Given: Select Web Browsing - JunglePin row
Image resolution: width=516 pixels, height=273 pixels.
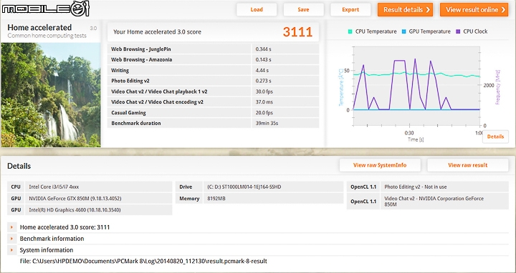Looking at the screenshot, I should 214,49.
